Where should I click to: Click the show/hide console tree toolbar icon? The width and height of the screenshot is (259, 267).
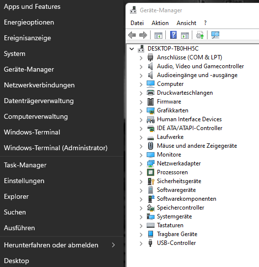pyautogui.click(x=158, y=35)
